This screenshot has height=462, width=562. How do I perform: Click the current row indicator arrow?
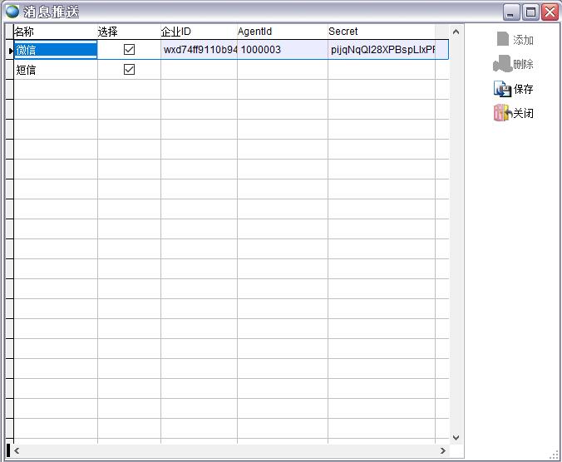[x=10, y=51]
